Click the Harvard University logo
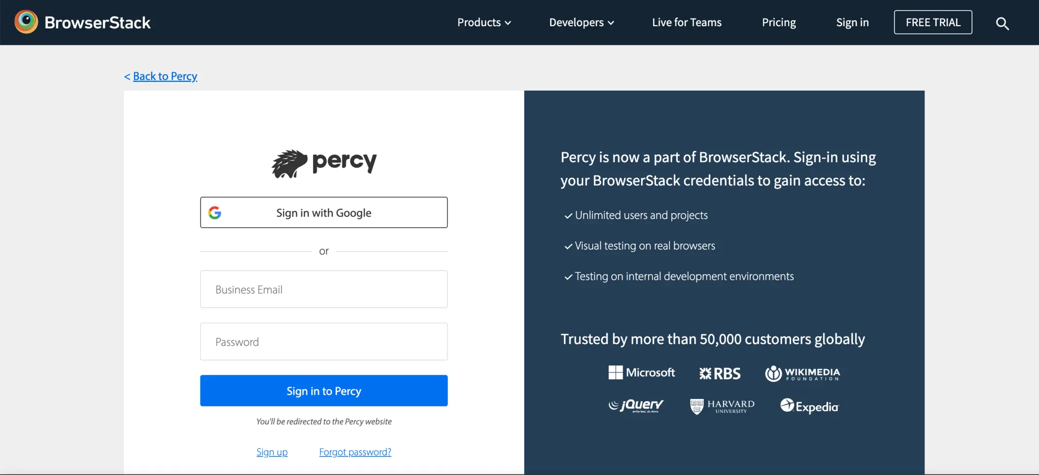This screenshot has width=1039, height=475. pos(722,406)
